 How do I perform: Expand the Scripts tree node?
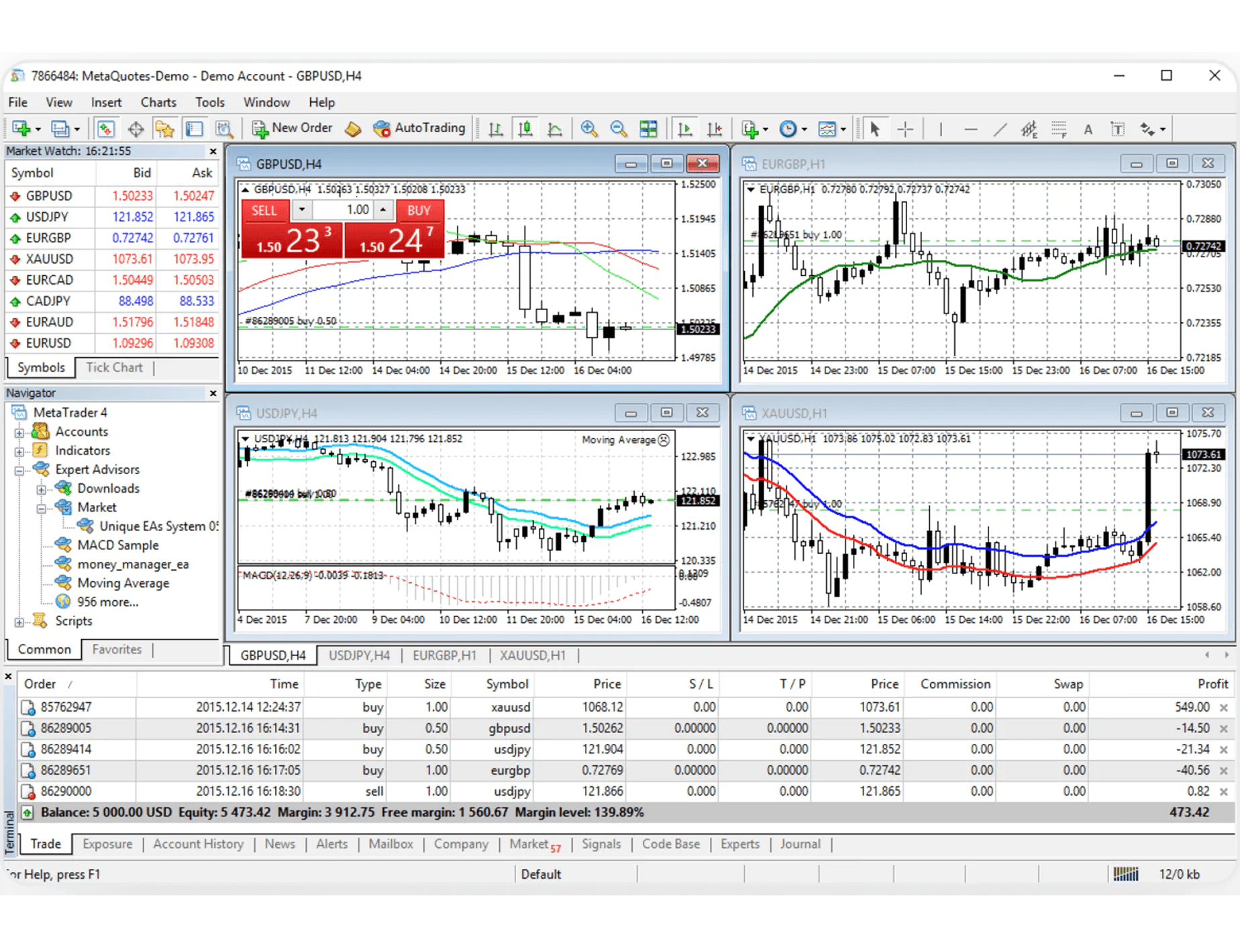coord(19,622)
